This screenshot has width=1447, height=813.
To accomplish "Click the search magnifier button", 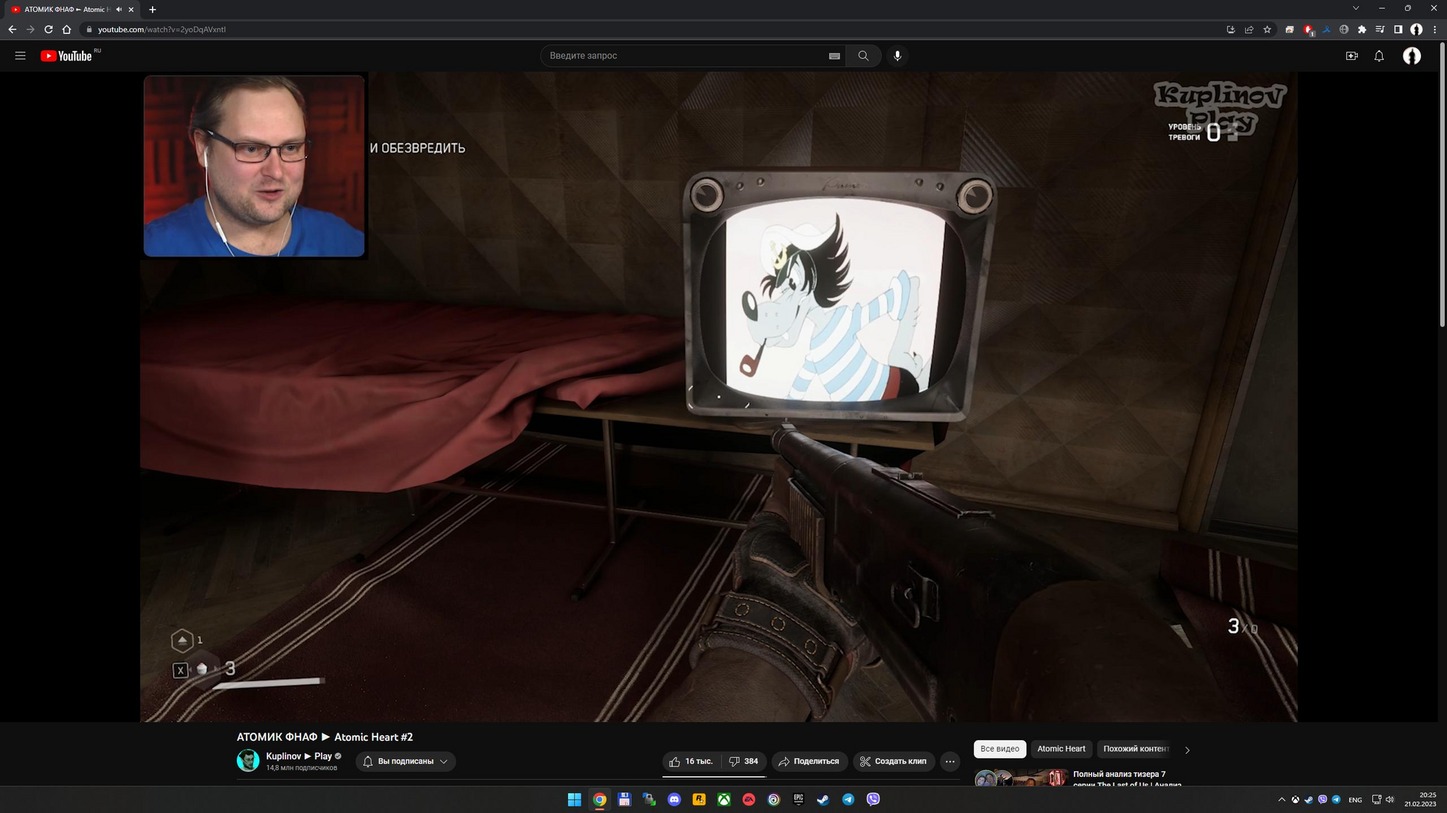I will point(863,56).
